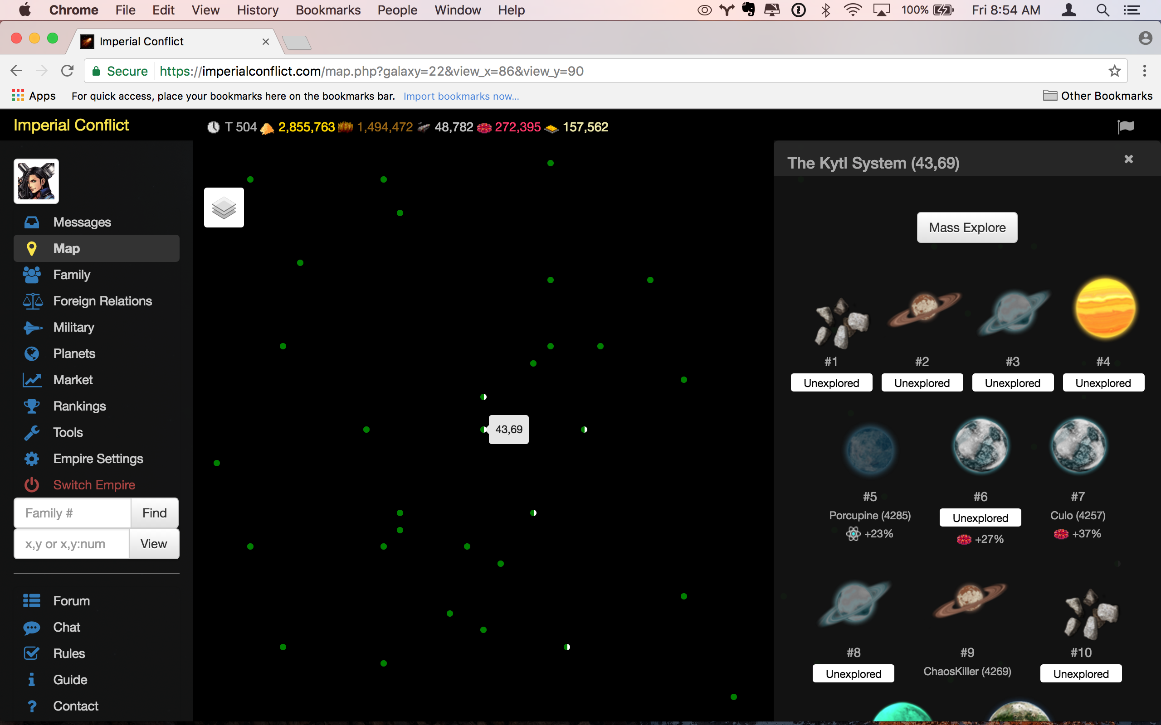This screenshot has height=725, width=1161.
Task: Open Chrome History menu
Action: 258,10
